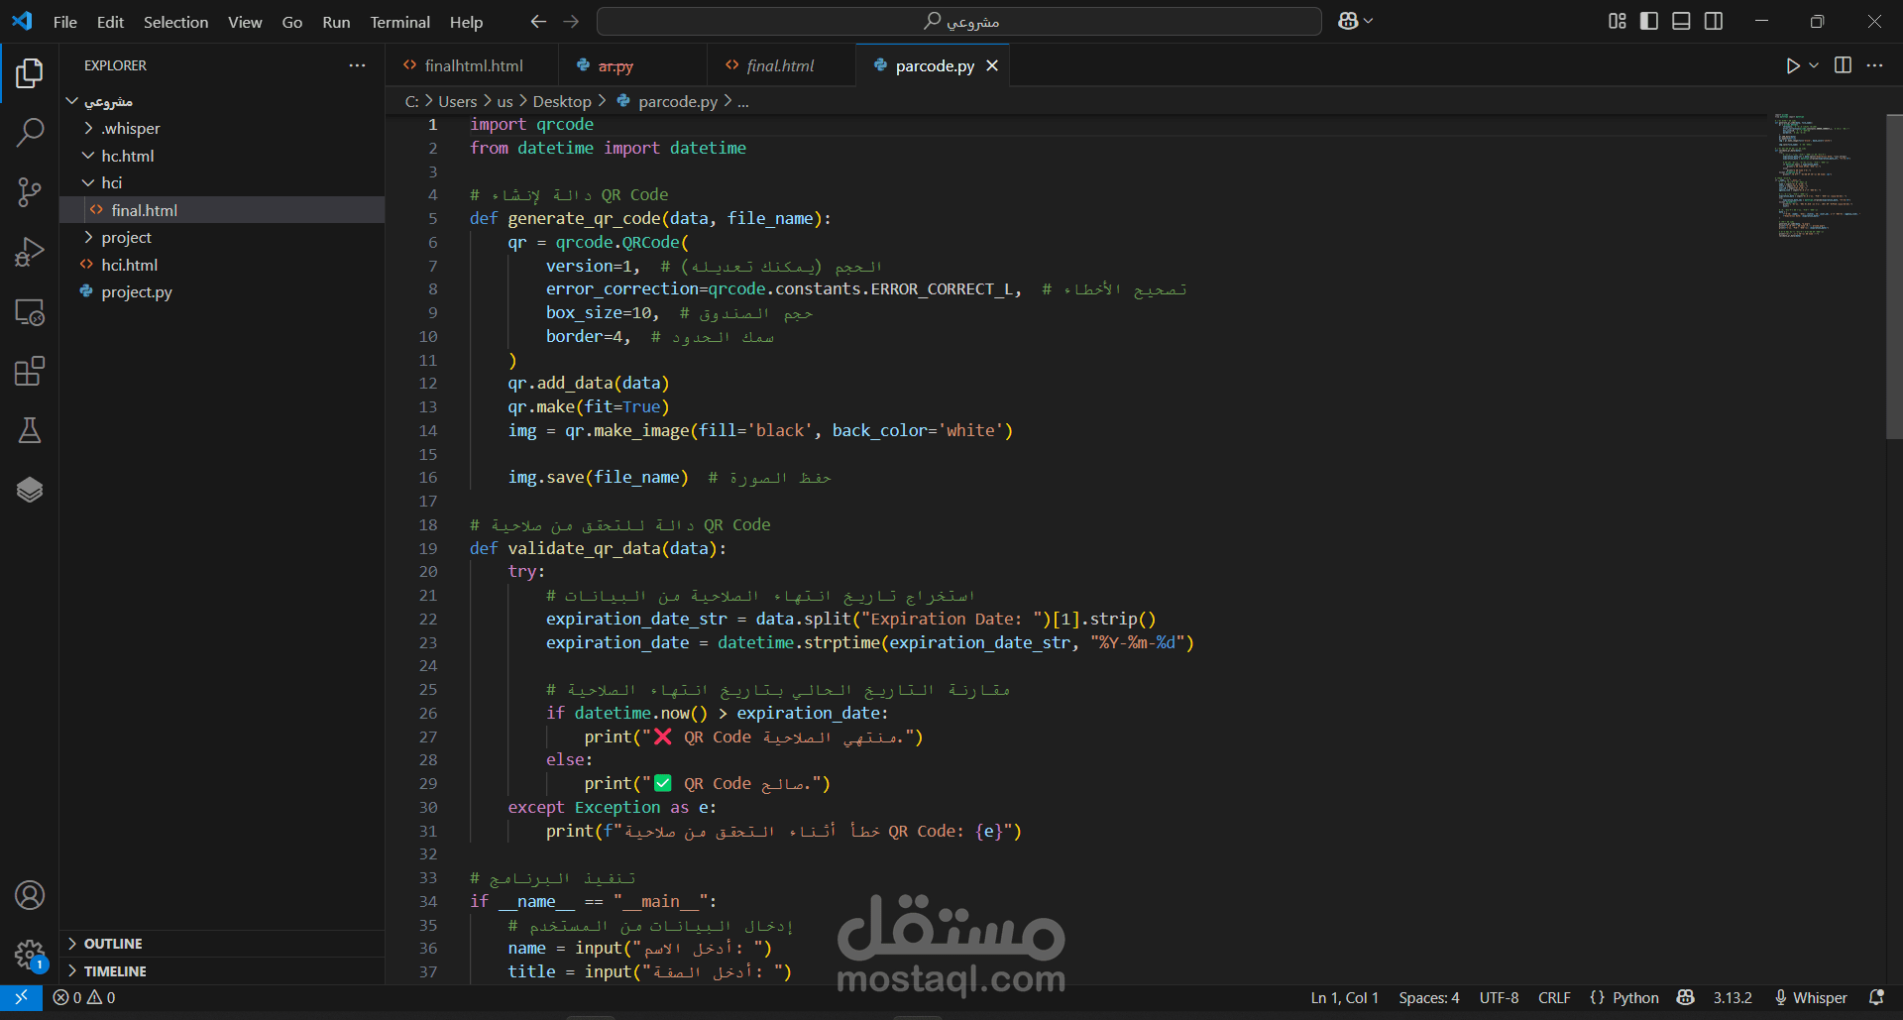Open the Source Control view
Screen dimensions: 1903x1020
(30, 192)
